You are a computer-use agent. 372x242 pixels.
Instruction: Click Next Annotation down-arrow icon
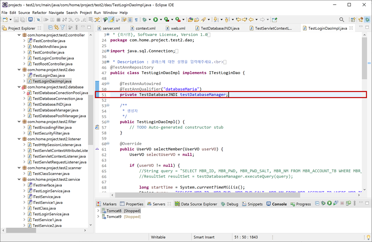pyautogui.click(x=216, y=20)
